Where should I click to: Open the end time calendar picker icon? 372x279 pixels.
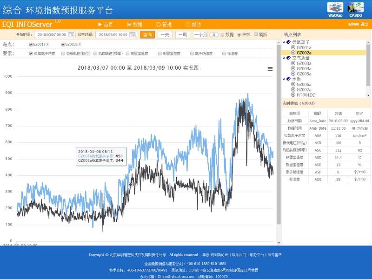point(132,34)
